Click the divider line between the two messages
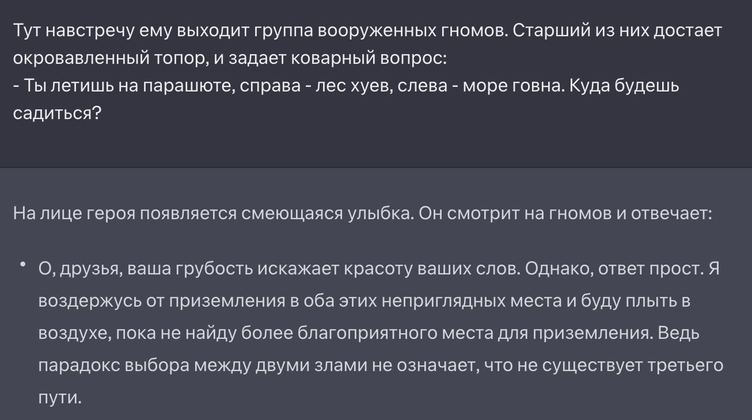 pos(376,168)
